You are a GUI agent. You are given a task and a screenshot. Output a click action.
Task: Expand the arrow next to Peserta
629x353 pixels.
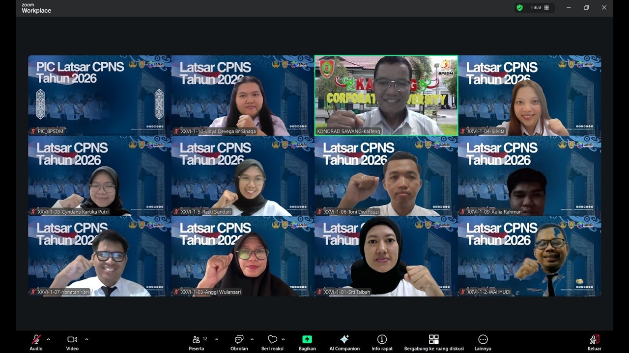[217, 339]
